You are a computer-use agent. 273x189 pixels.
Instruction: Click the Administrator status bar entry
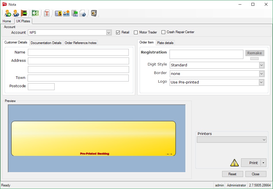[236, 185]
